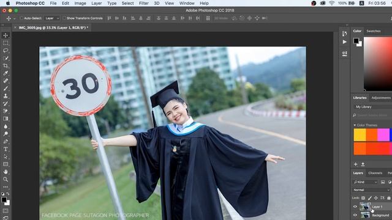Screen dimensions: 392x220
Task: Select the Background layer thumbnail
Action: click(365, 215)
